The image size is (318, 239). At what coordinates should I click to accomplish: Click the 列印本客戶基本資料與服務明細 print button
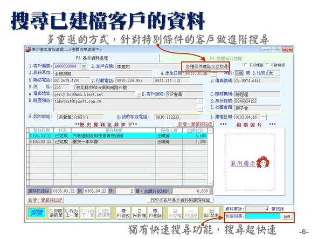tap(180, 200)
